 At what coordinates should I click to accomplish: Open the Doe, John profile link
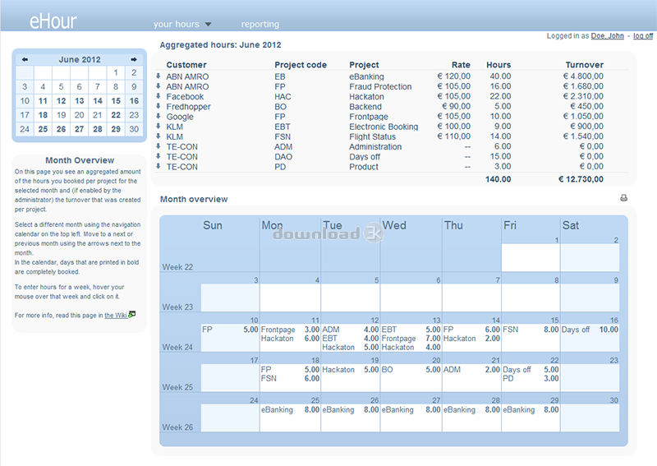607,36
